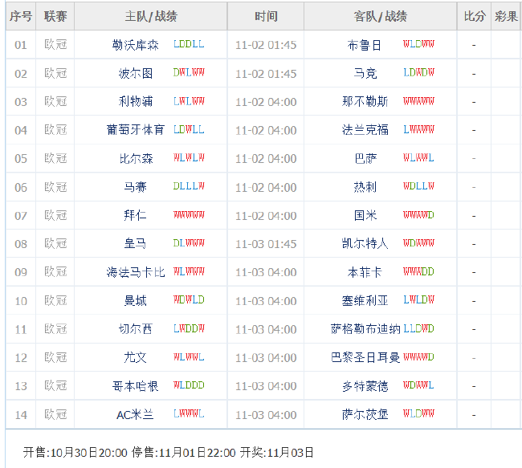522x468 pixels.
Task: Click 海法马卡比 home team
Action: coord(135,272)
